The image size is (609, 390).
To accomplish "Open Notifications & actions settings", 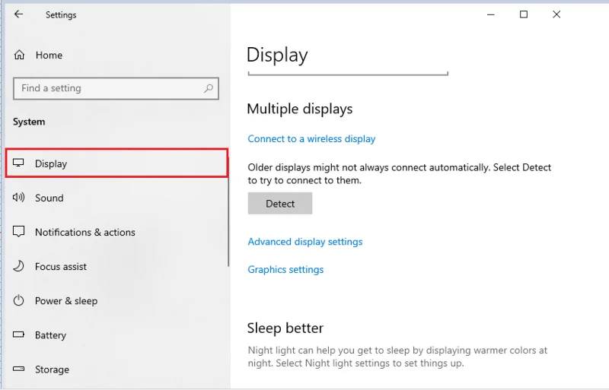I will tap(85, 232).
